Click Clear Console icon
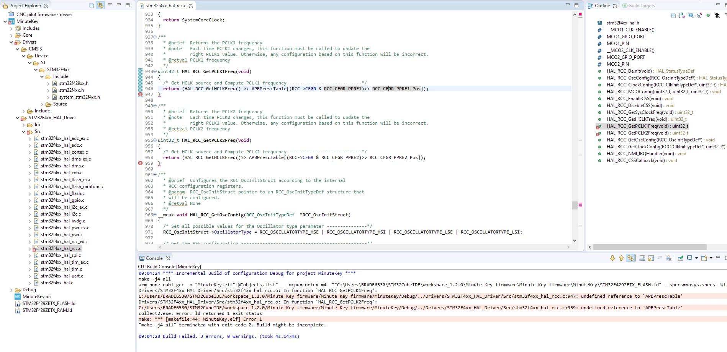 click(668, 258)
